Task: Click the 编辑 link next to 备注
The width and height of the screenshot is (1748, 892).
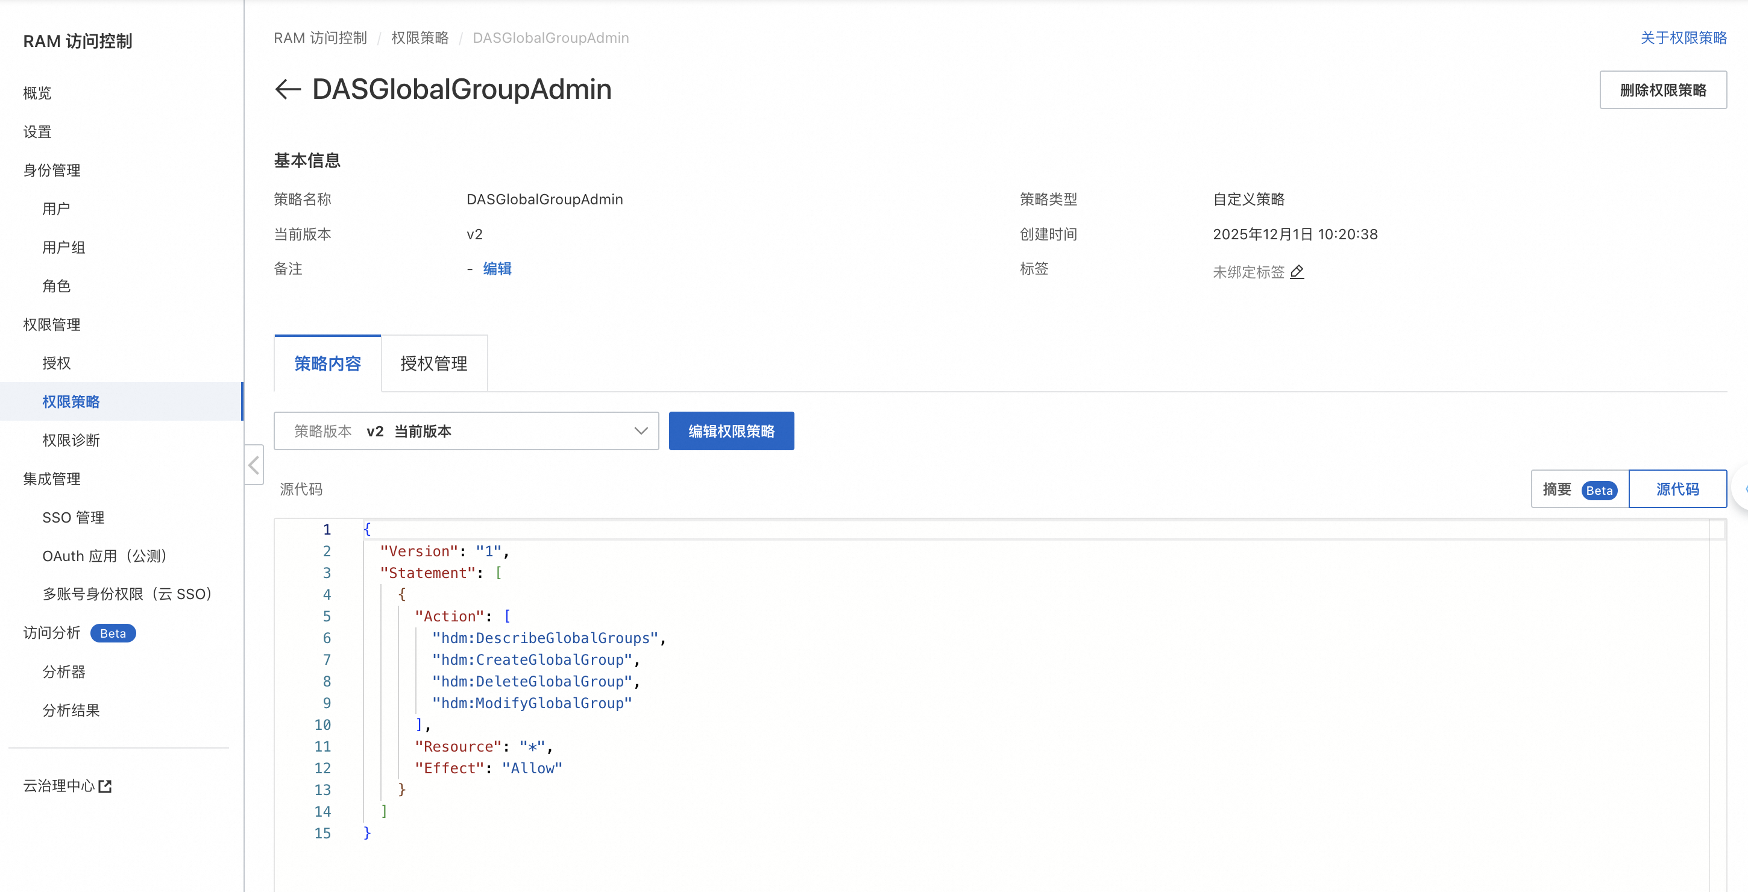Action: [497, 269]
